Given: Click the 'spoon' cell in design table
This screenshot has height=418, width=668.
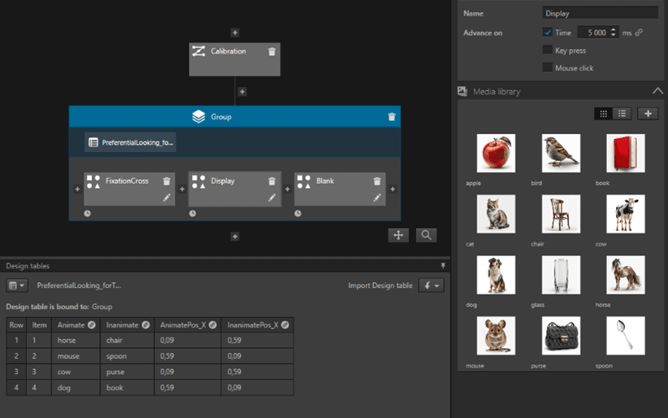Looking at the screenshot, I should coord(127,356).
